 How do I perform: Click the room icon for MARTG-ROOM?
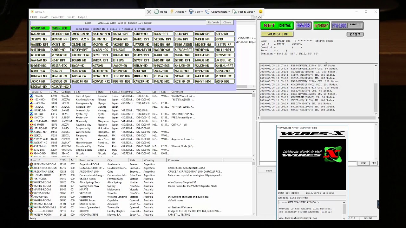pos(31,190)
